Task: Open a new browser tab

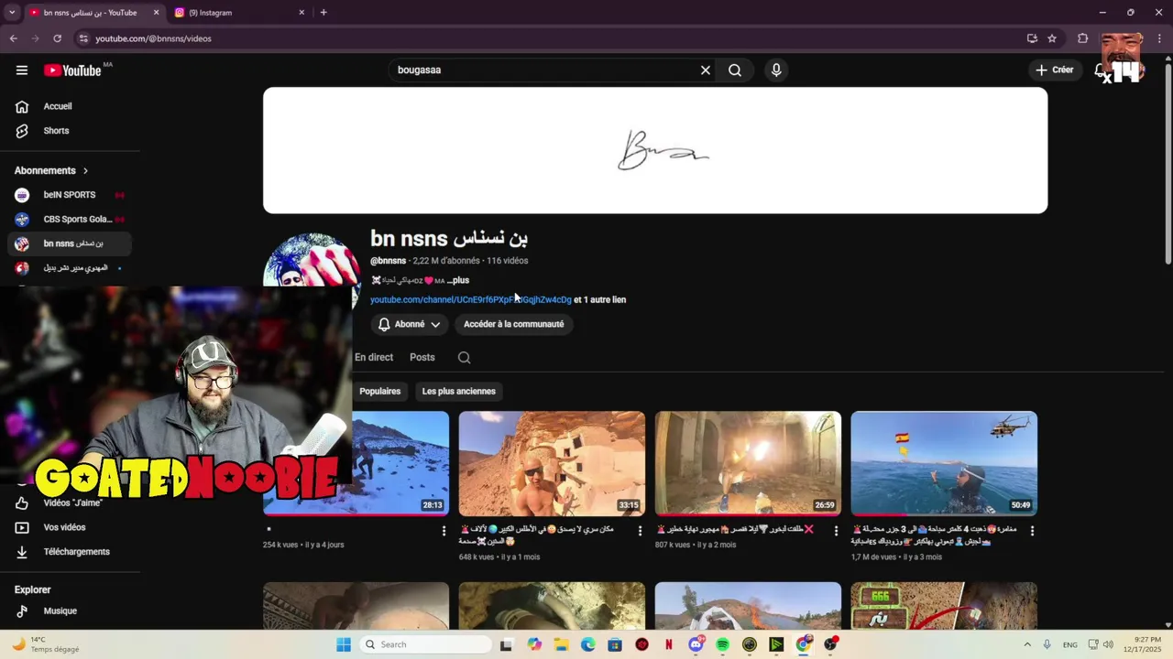Action: tap(323, 13)
